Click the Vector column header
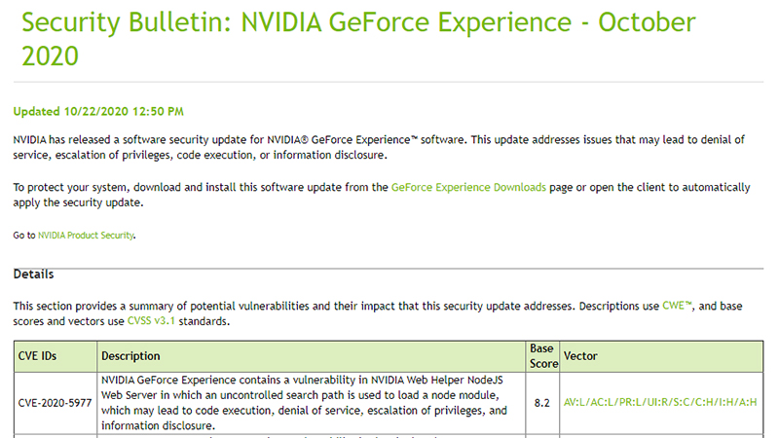 (x=580, y=356)
